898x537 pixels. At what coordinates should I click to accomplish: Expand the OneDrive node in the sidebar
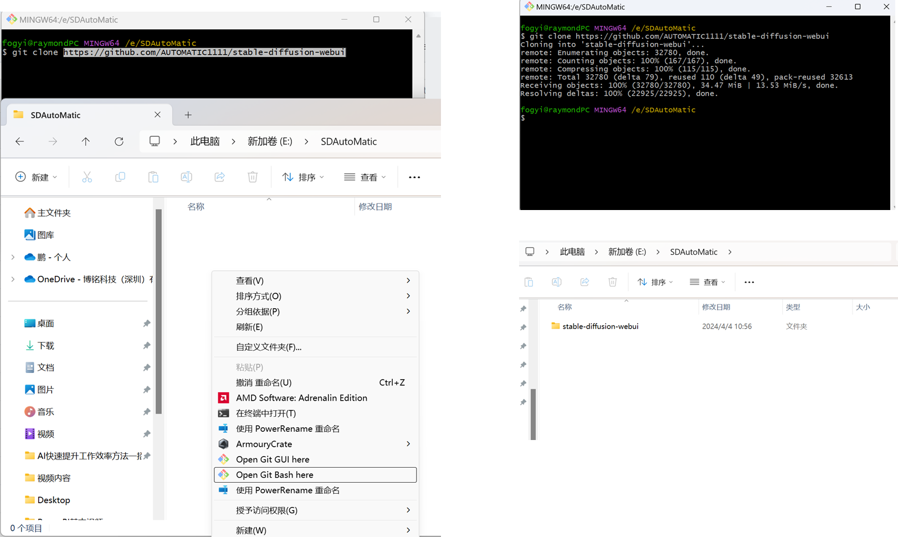point(12,279)
